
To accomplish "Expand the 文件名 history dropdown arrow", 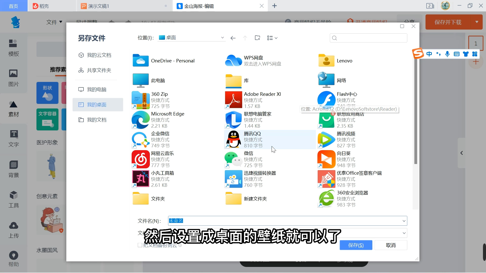I will click(x=404, y=221).
